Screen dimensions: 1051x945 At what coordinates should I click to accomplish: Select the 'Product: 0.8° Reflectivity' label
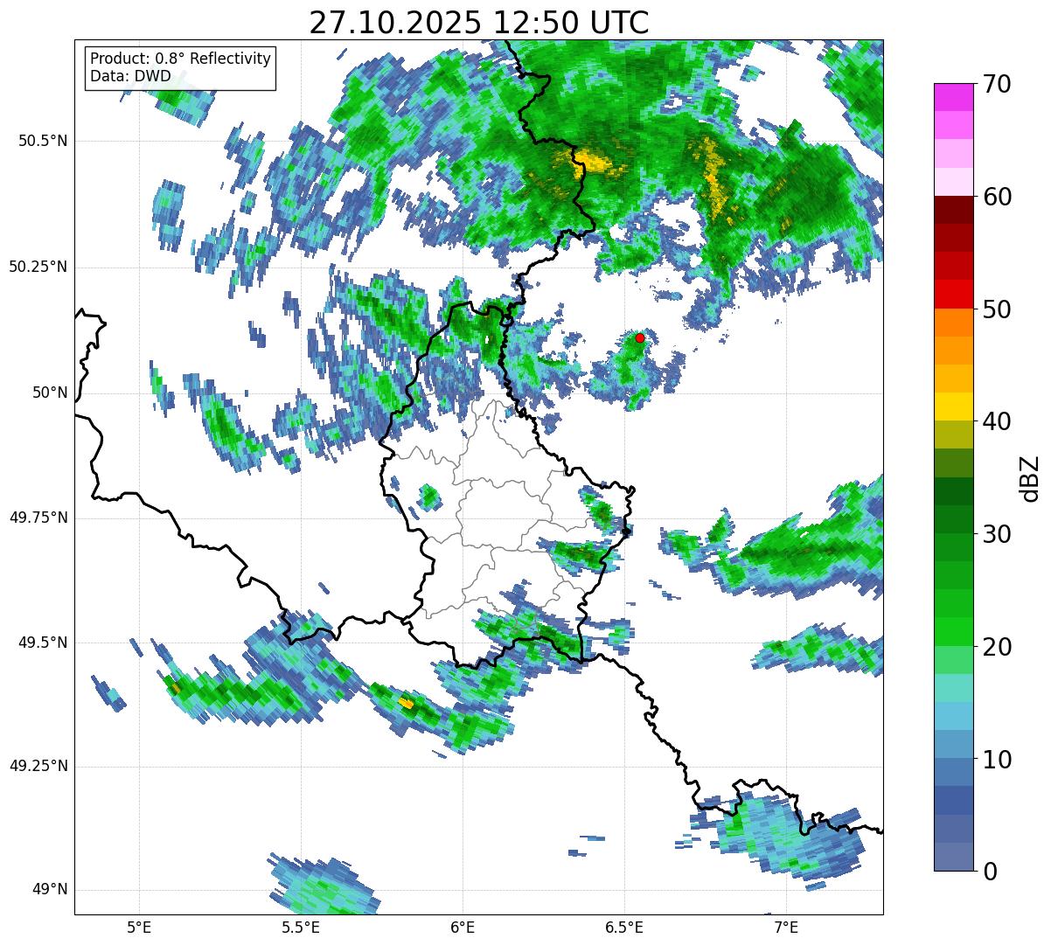point(181,59)
